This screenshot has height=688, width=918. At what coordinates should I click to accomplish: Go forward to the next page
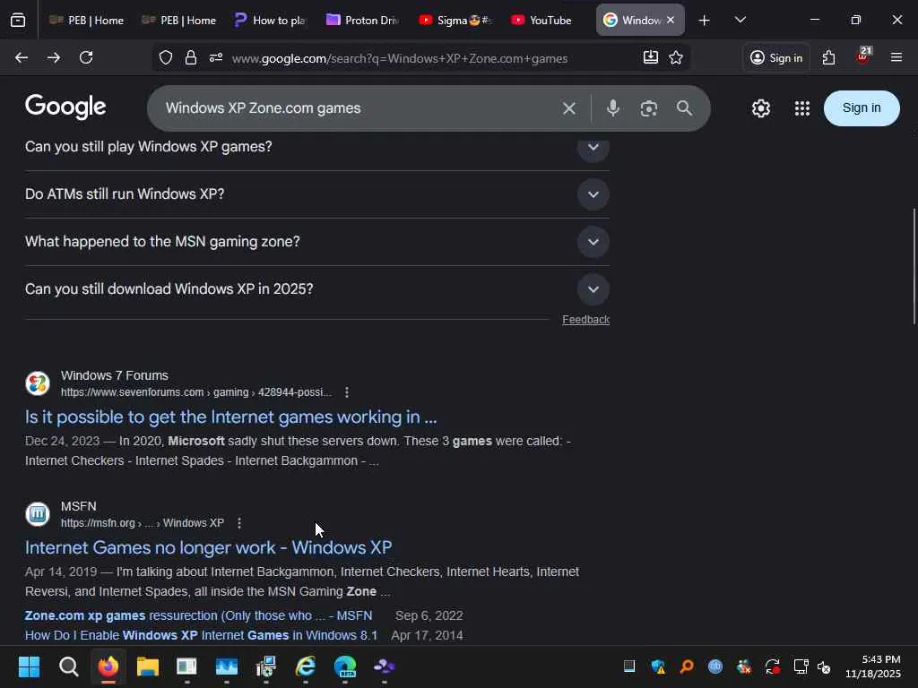click(54, 57)
